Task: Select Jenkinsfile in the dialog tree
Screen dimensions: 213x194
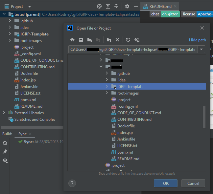Action: (124, 139)
